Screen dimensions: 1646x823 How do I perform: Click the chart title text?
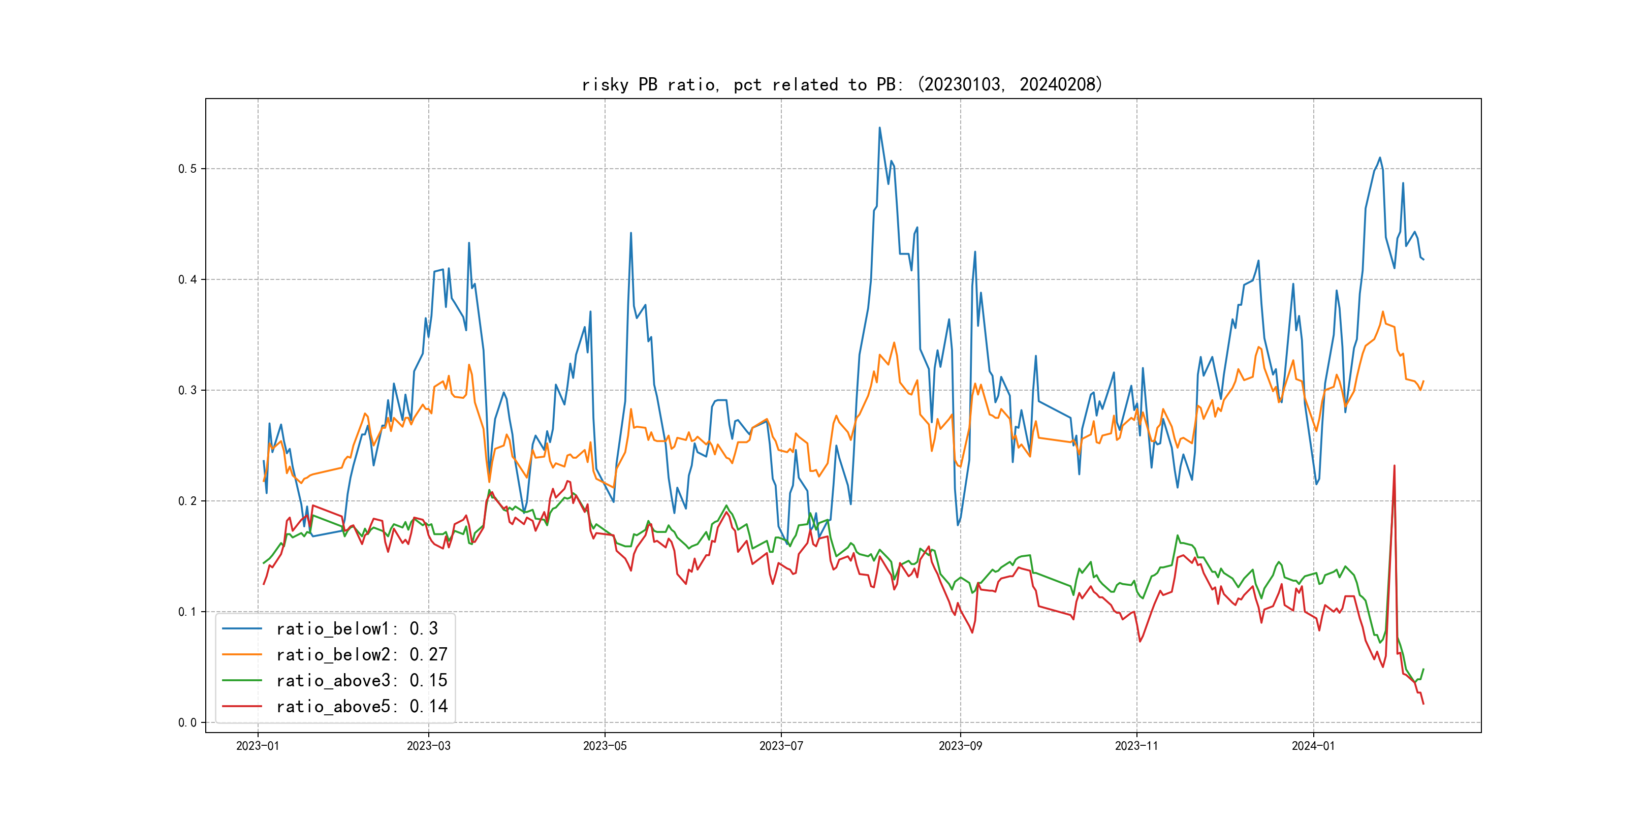click(x=842, y=84)
